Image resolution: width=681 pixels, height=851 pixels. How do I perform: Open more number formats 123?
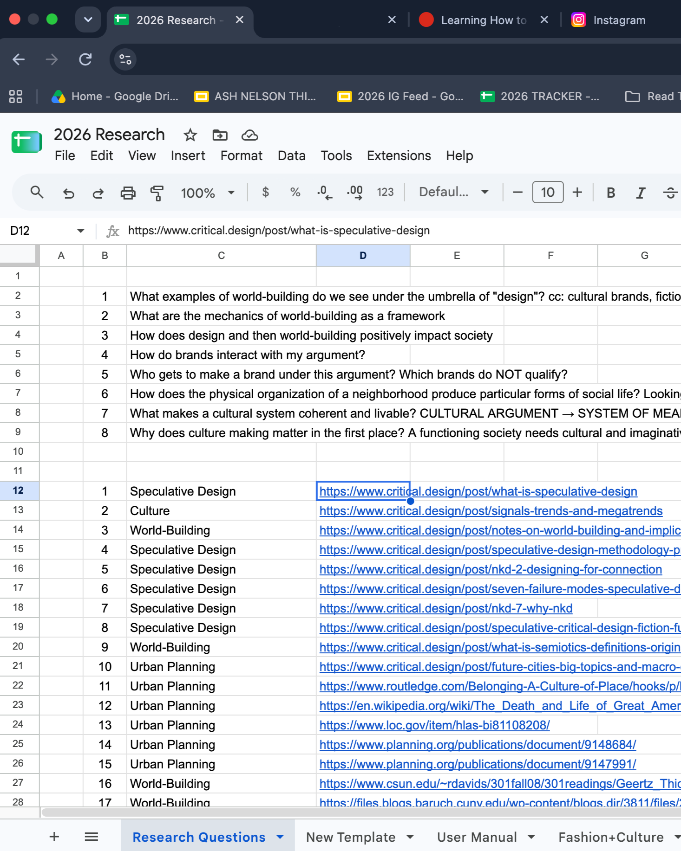pos(385,192)
